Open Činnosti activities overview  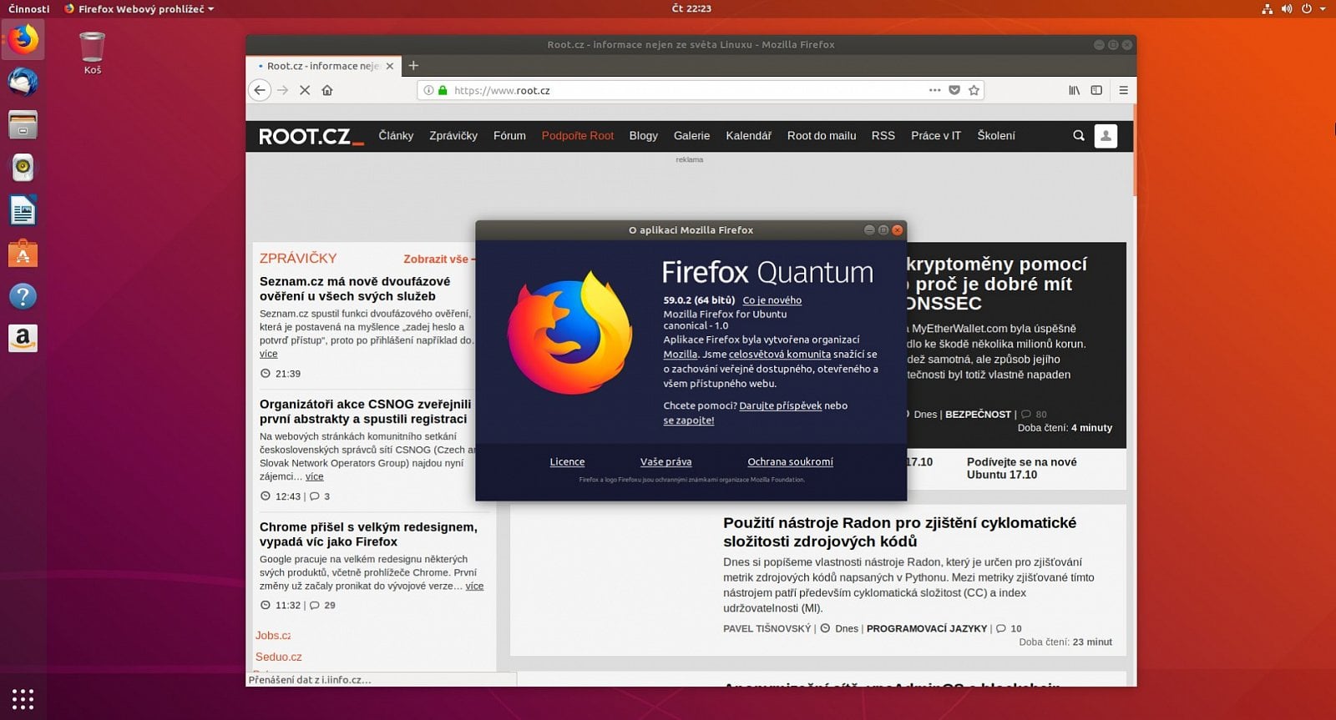pyautogui.click(x=29, y=8)
